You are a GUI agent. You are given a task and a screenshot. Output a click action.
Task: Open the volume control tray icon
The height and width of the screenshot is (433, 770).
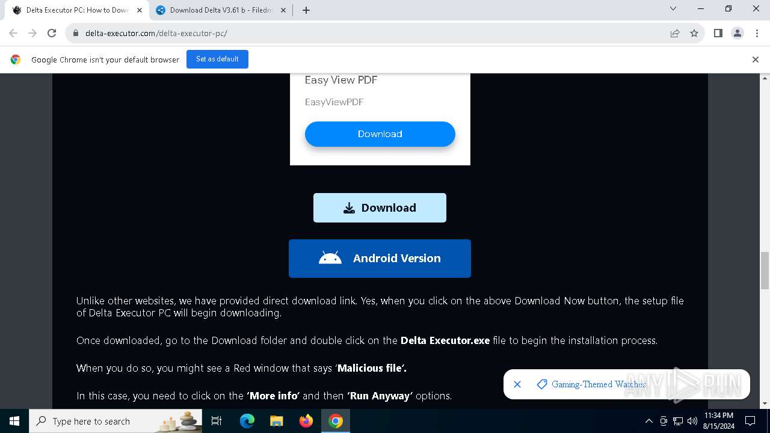click(x=692, y=421)
